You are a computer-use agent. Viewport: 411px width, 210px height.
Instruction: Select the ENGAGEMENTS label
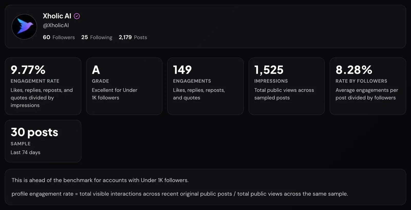click(x=192, y=81)
